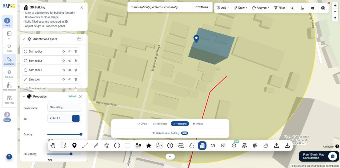Select the Freehand footprint mode
The width and height of the screenshot is (340, 168).
coord(180,124)
